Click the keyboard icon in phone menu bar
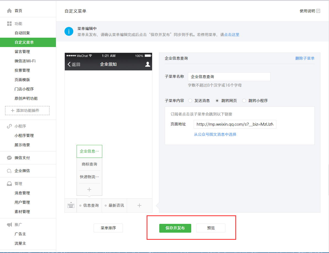Viewport: 329px width, 253px height. [x=71, y=205]
